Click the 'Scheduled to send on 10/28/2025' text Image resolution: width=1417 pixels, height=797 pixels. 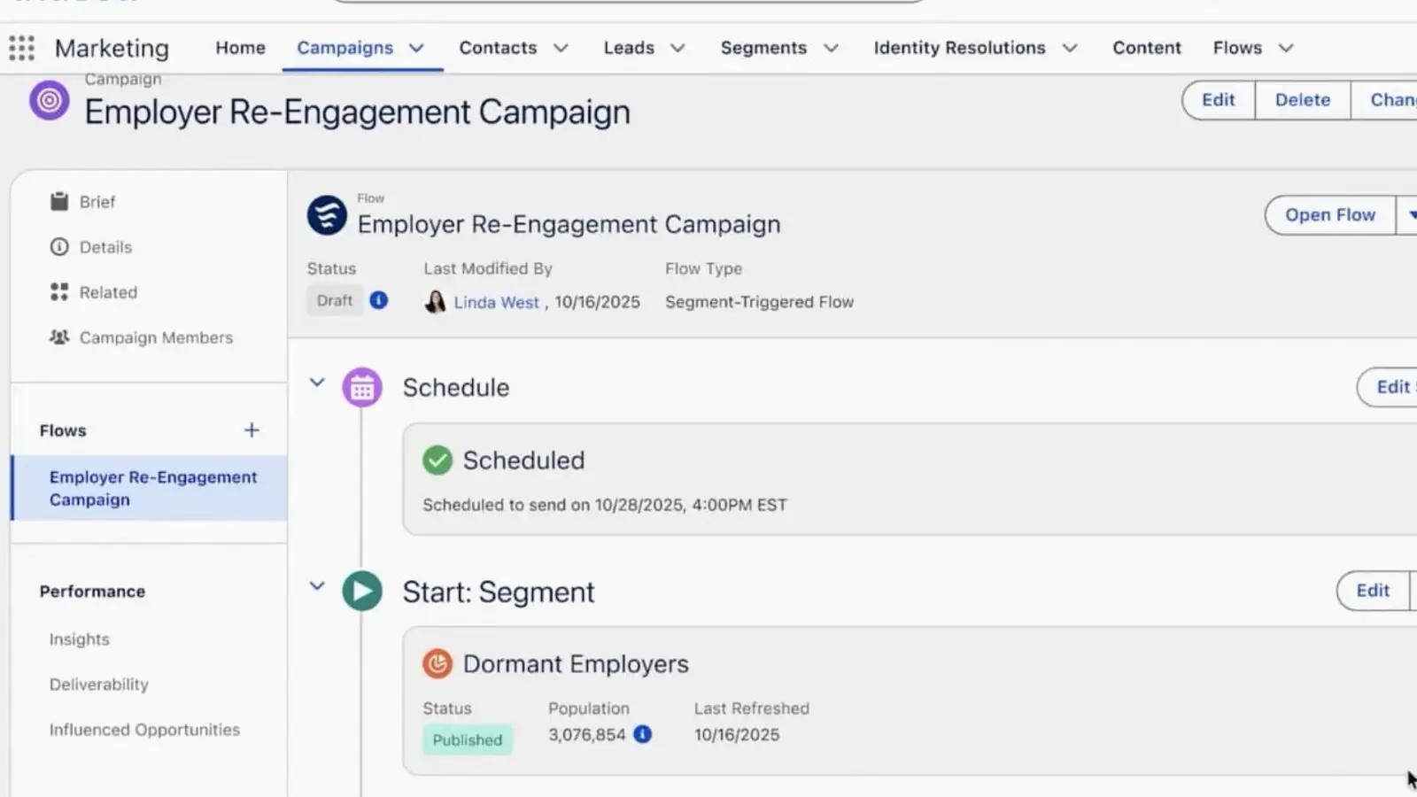coord(605,505)
